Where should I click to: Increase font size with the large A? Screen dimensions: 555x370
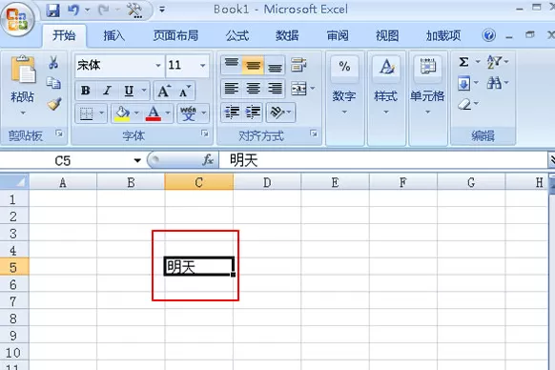[x=163, y=91]
